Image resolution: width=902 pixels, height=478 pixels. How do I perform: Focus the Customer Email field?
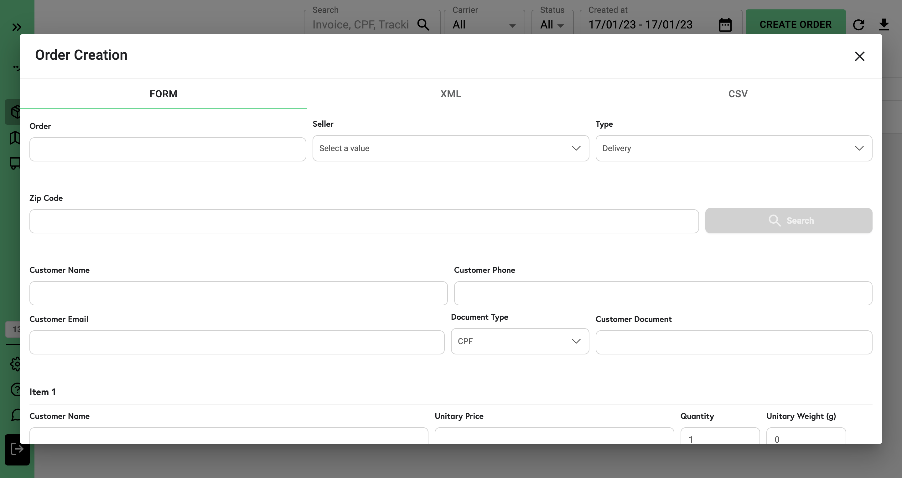pos(237,342)
